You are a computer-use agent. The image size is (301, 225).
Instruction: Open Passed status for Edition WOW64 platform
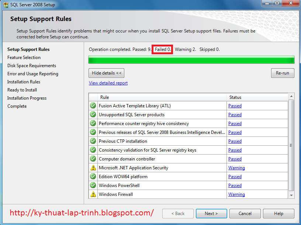click(235, 176)
